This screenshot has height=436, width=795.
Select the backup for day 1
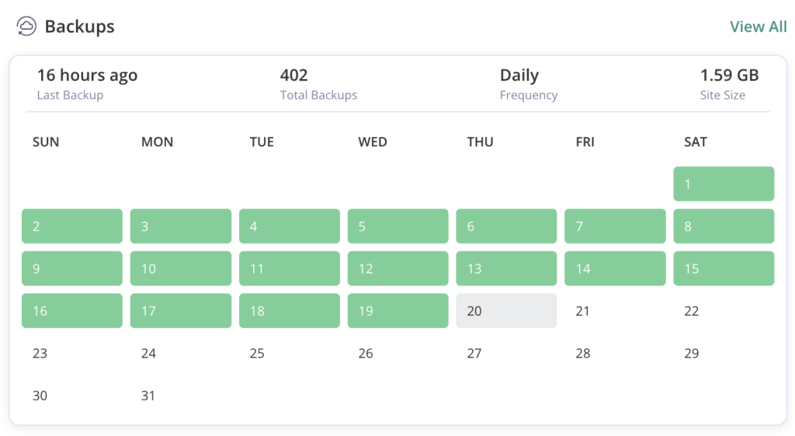(723, 184)
